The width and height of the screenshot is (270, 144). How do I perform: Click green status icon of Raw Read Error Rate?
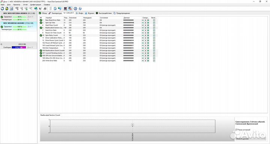pos(41,20)
